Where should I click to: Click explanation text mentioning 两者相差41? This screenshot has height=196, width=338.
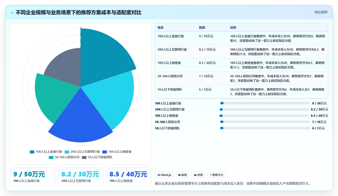(277, 38)
